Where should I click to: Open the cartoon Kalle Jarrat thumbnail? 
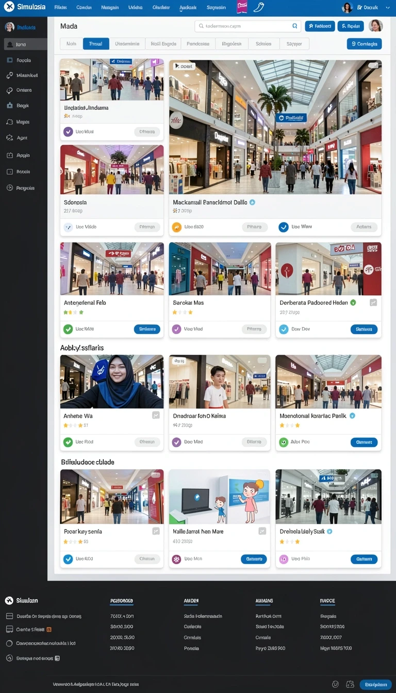[x=220, y=497]
